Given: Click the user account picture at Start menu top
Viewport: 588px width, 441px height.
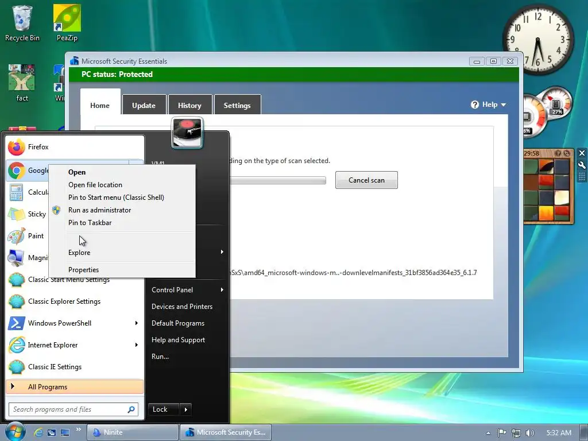Looking at the screenshot, I should point(187,133).
